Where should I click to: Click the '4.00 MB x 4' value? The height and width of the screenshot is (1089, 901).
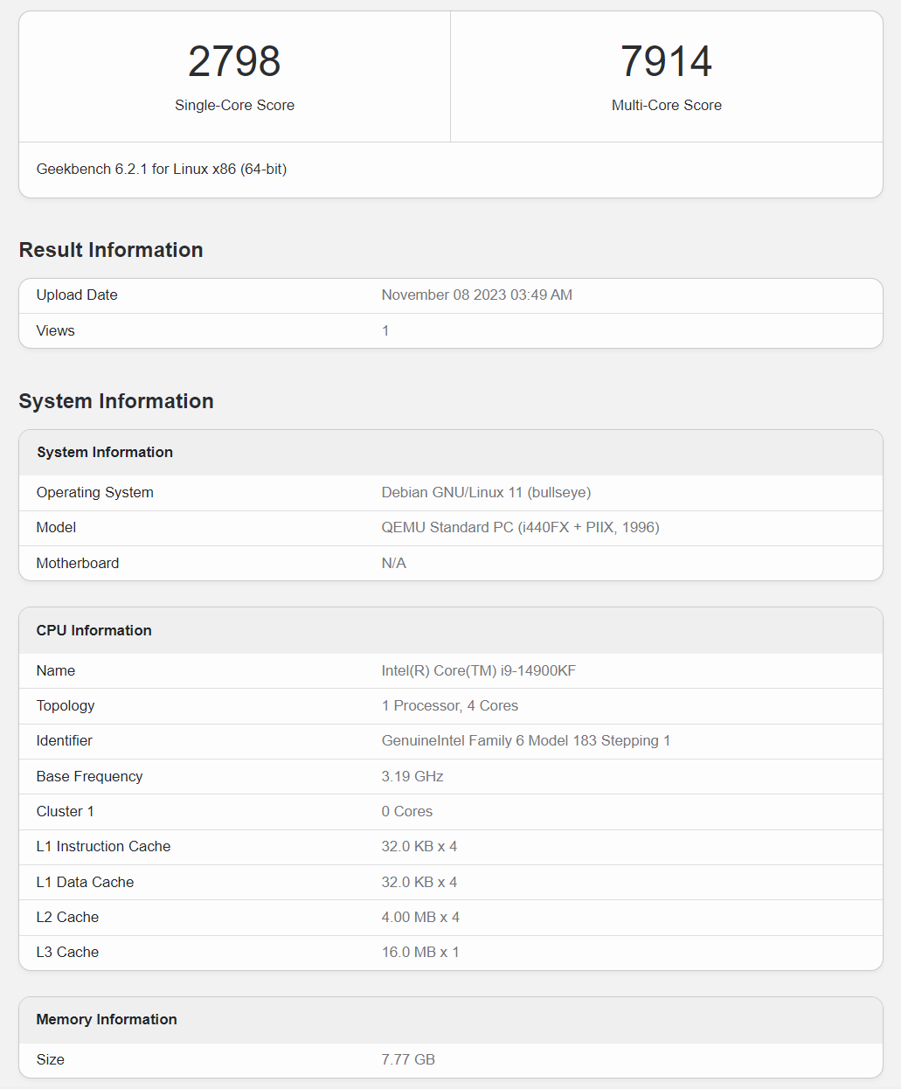point(420,917)
